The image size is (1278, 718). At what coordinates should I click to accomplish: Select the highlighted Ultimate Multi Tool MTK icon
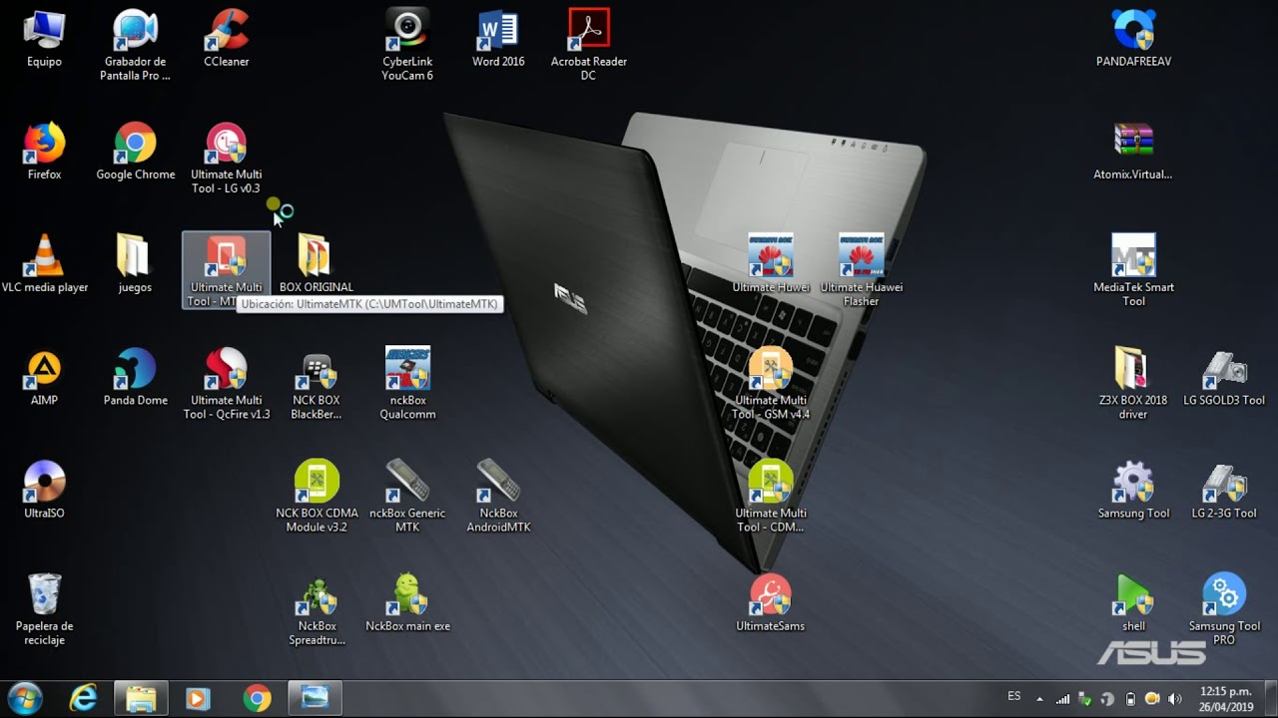227,270
